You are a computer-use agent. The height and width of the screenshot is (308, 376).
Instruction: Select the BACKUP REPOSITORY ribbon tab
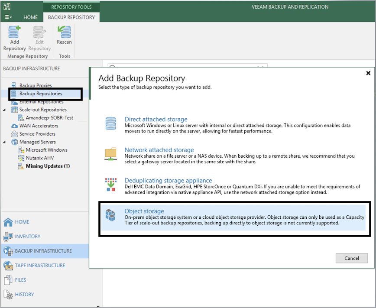71,17
